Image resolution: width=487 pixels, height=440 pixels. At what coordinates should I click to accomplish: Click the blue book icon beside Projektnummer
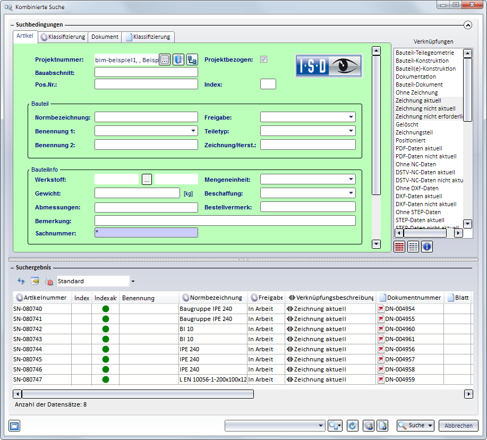(x=178, y=60)
